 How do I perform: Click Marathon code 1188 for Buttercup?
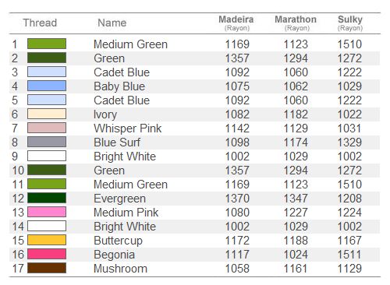(296, 241)
